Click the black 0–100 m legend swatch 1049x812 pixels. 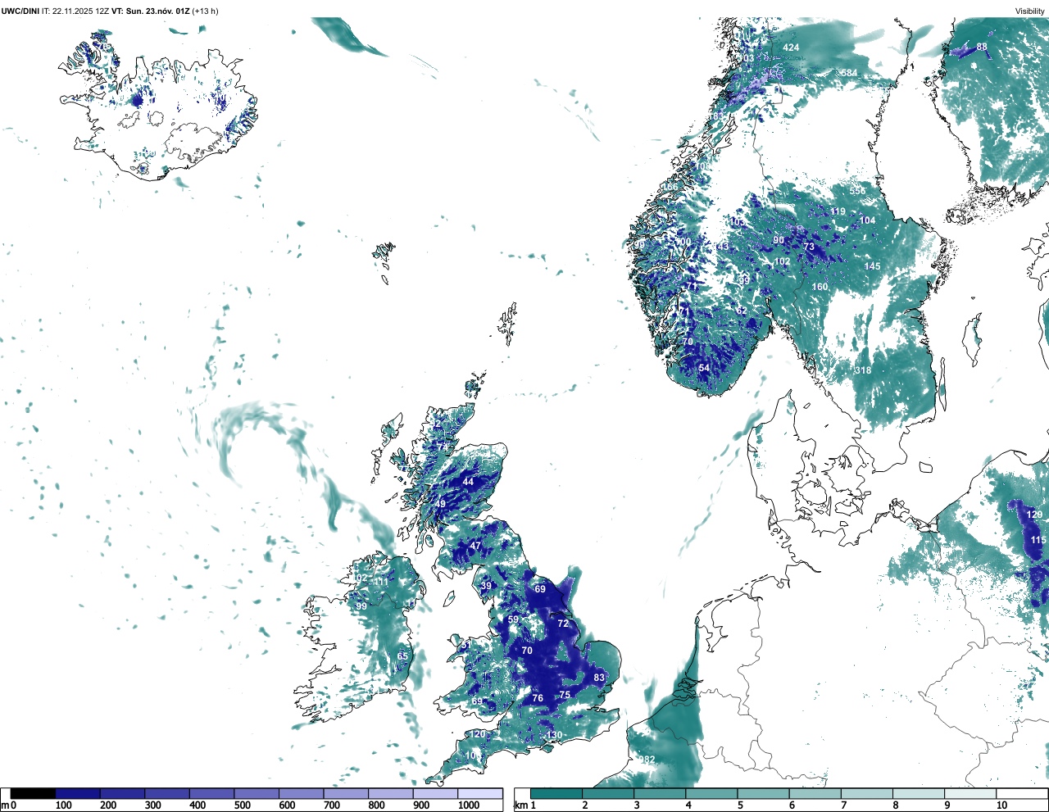pos(33,793)
